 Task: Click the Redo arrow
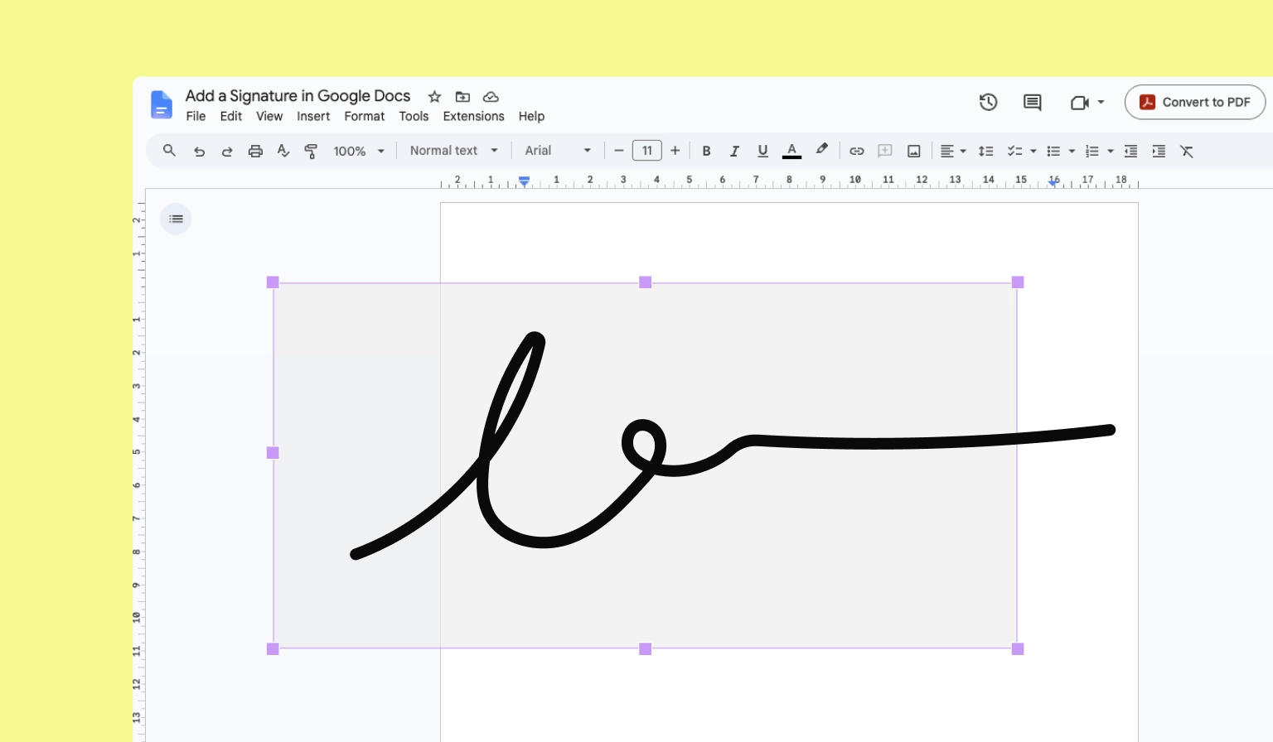point(227,151)
